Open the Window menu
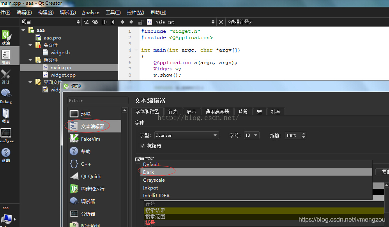 [x=136, y=13]
